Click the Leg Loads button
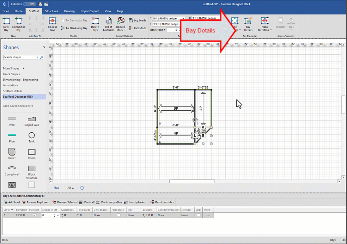Image resolution: width=347 pixels, height=244 pixels. coord(138,20)
